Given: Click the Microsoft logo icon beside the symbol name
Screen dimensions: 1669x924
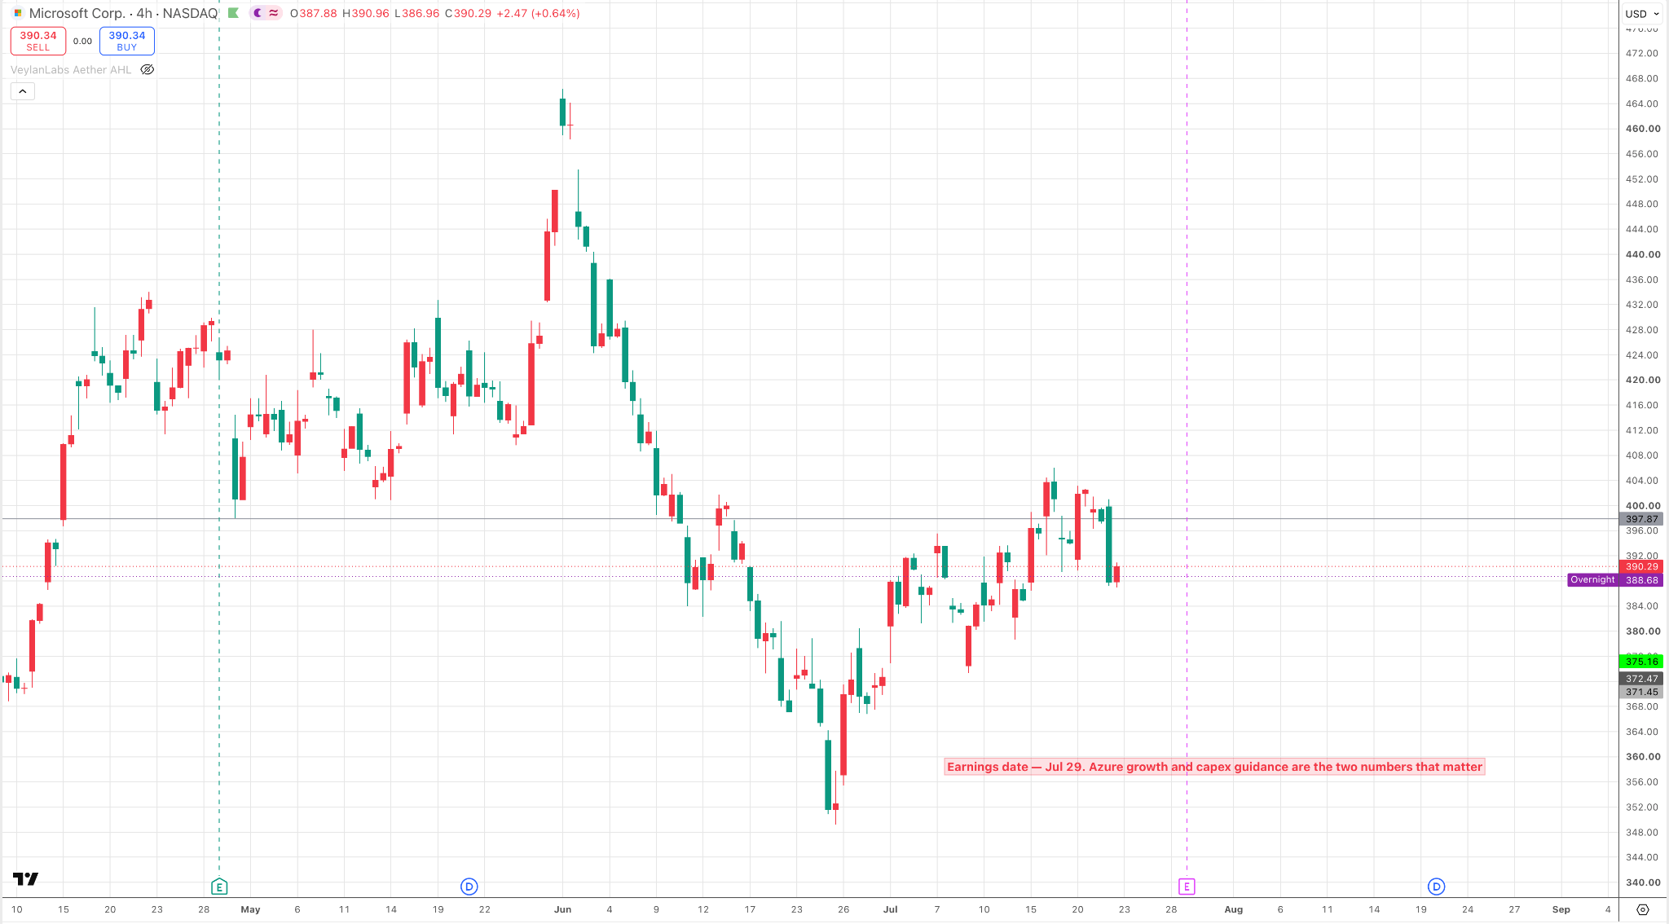Looking at the screenshot, I should pos(18,13).
